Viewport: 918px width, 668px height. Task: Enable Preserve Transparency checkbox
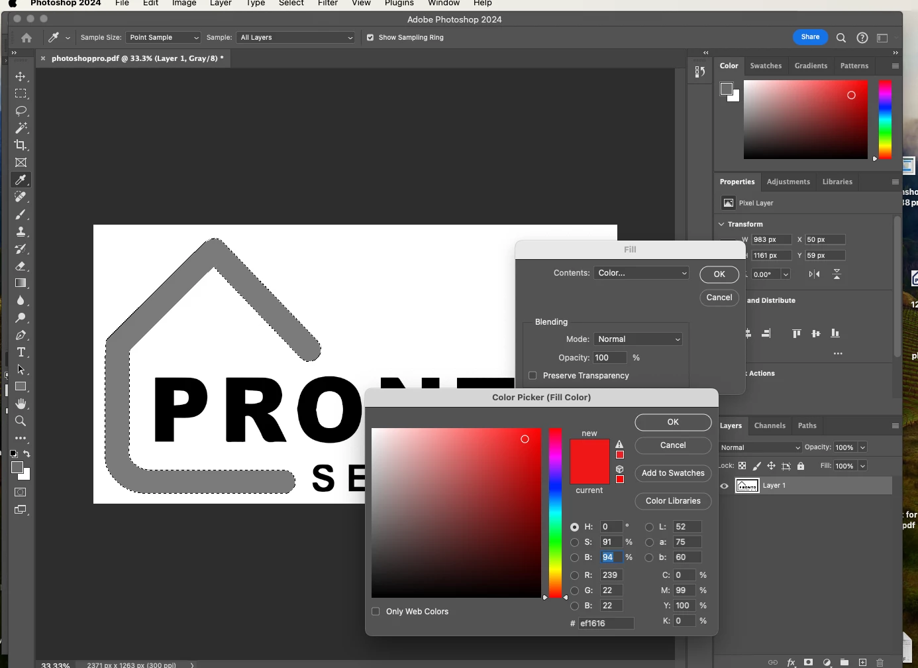tap(533, 376)
